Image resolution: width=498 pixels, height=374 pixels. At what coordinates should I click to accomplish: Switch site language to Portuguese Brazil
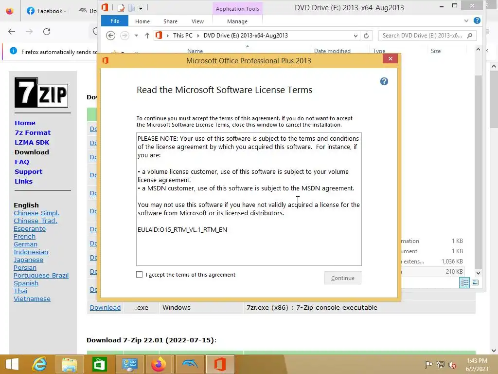pyautogui.click(x=41, y=276)
